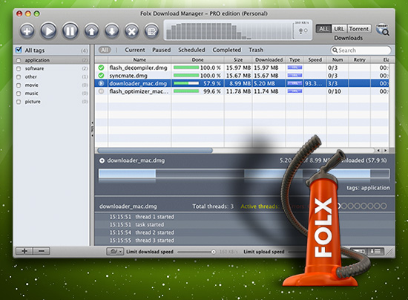
Task: Filter to Torrent downloads only
Action: coord(359,29)
